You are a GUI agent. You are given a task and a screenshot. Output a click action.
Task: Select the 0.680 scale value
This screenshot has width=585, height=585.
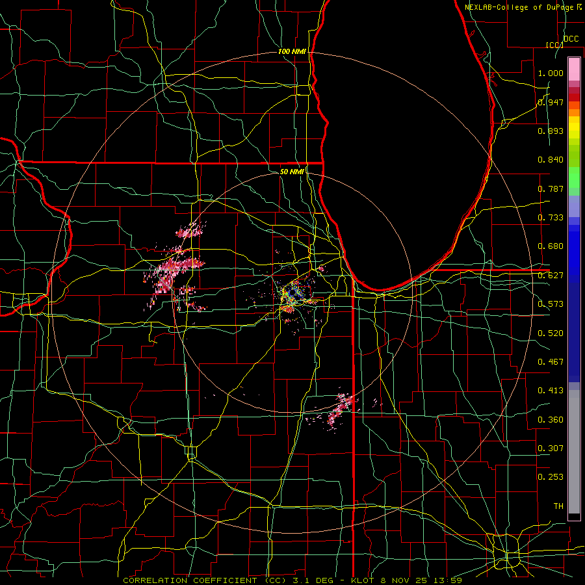pyautogui.click(x=551, y=246)
